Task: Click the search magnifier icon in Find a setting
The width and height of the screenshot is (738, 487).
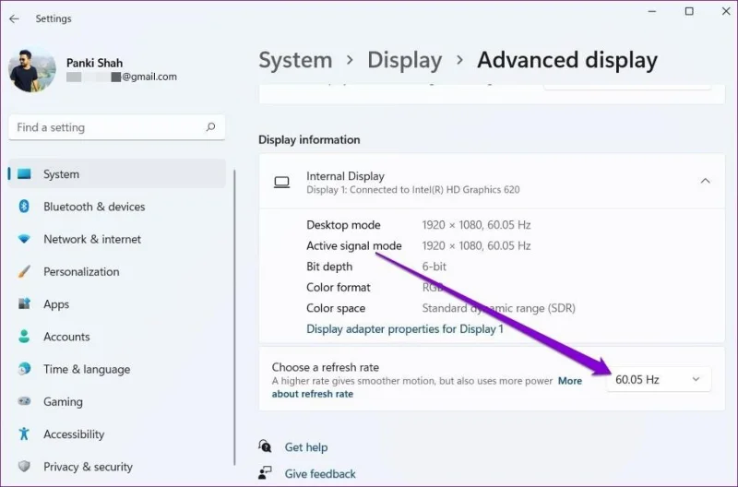Action: [210, 127]
